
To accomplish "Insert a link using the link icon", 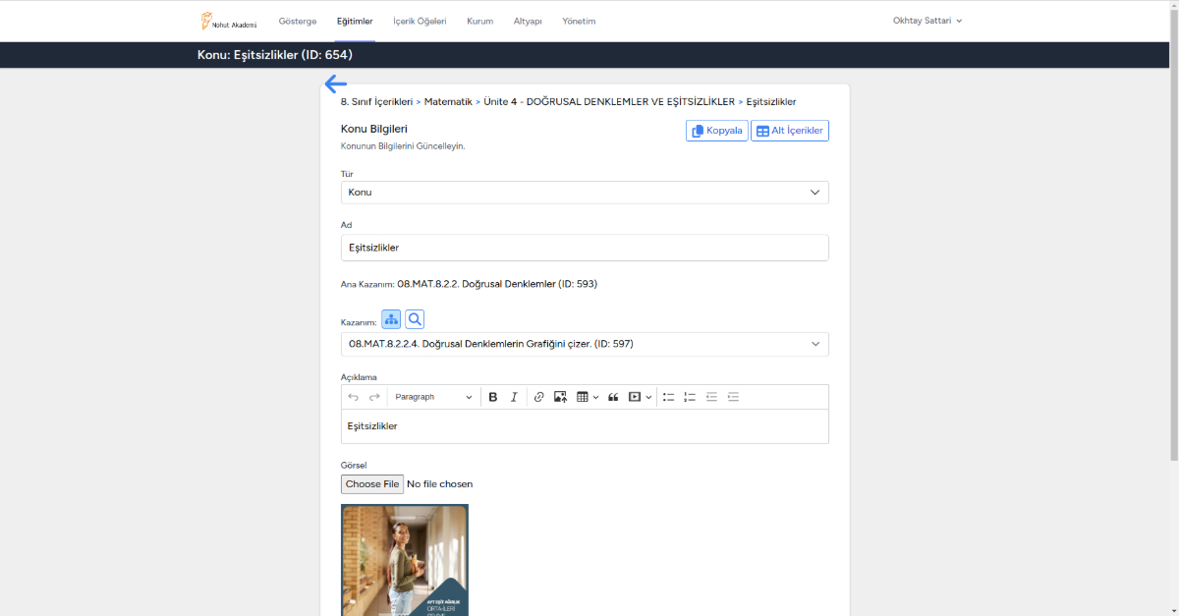I will click(x=538, y=397).
